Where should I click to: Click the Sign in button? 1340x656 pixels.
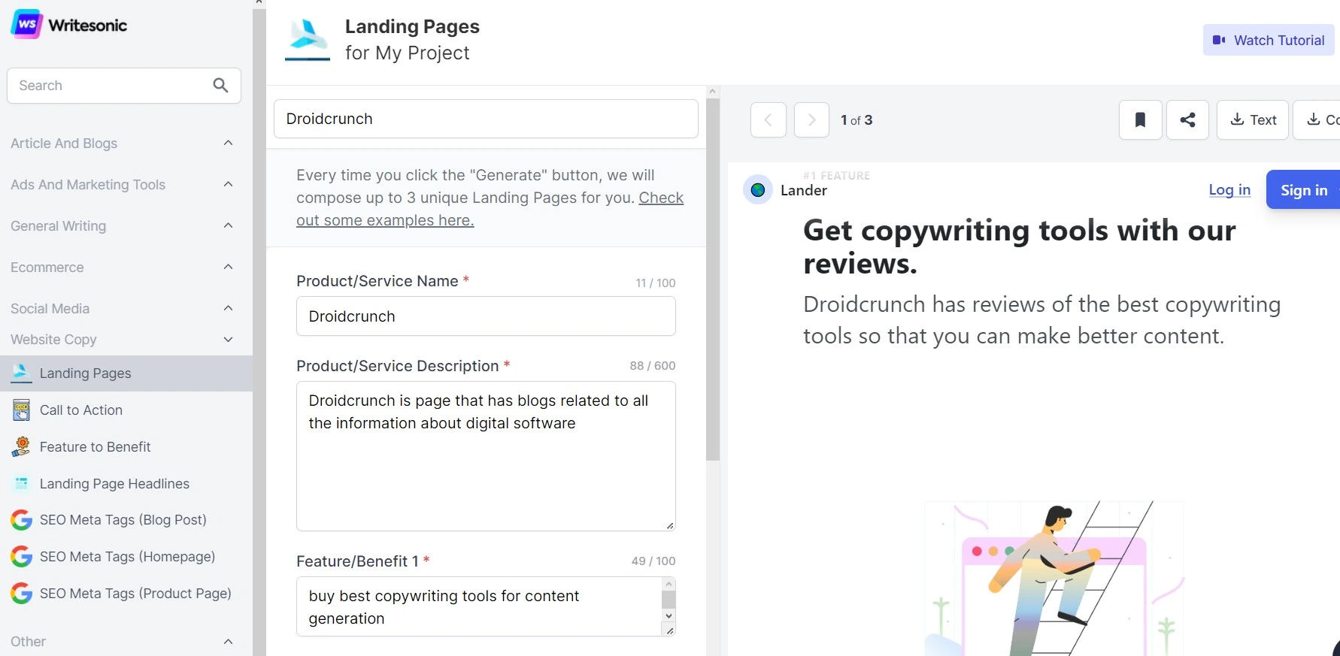[x=1303, y=190]
